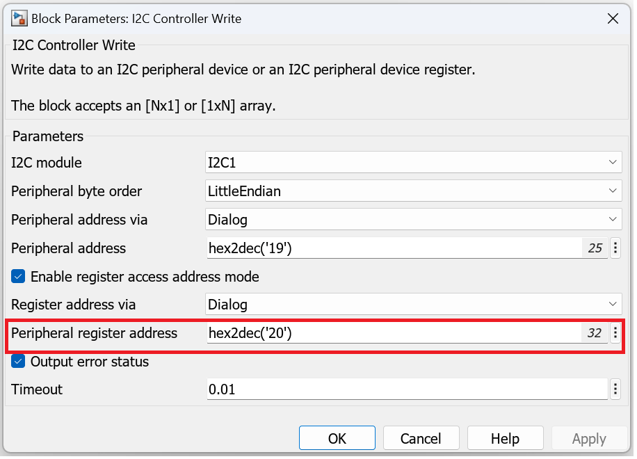Click the OK button
Viewport: 637px width, 459px height.
click(337, 437)
